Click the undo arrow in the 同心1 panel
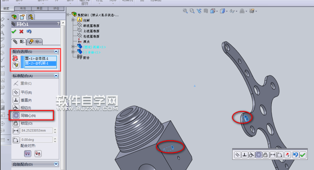This screenshot has height=170, width=314. [x=29, y=31]
